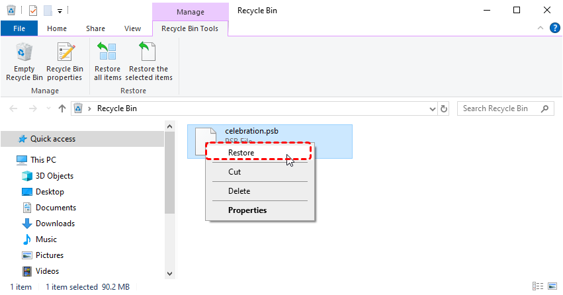
Task: Refresh the Recycle Bin view
Action: (444, 108)
